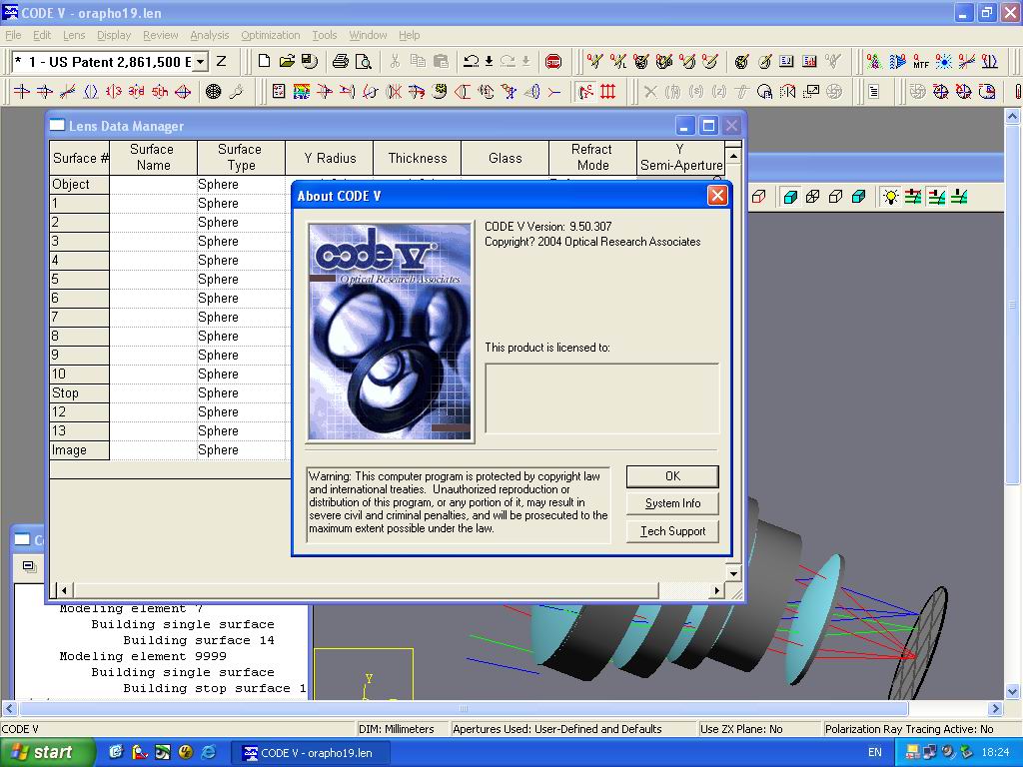This screenshot has height=767, width=1023.
Task: Open the MTF analysis icon
Action: pos(920,61)
